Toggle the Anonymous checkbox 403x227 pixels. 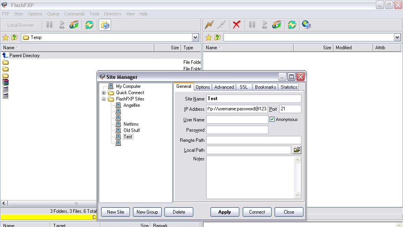pos(272,119)
